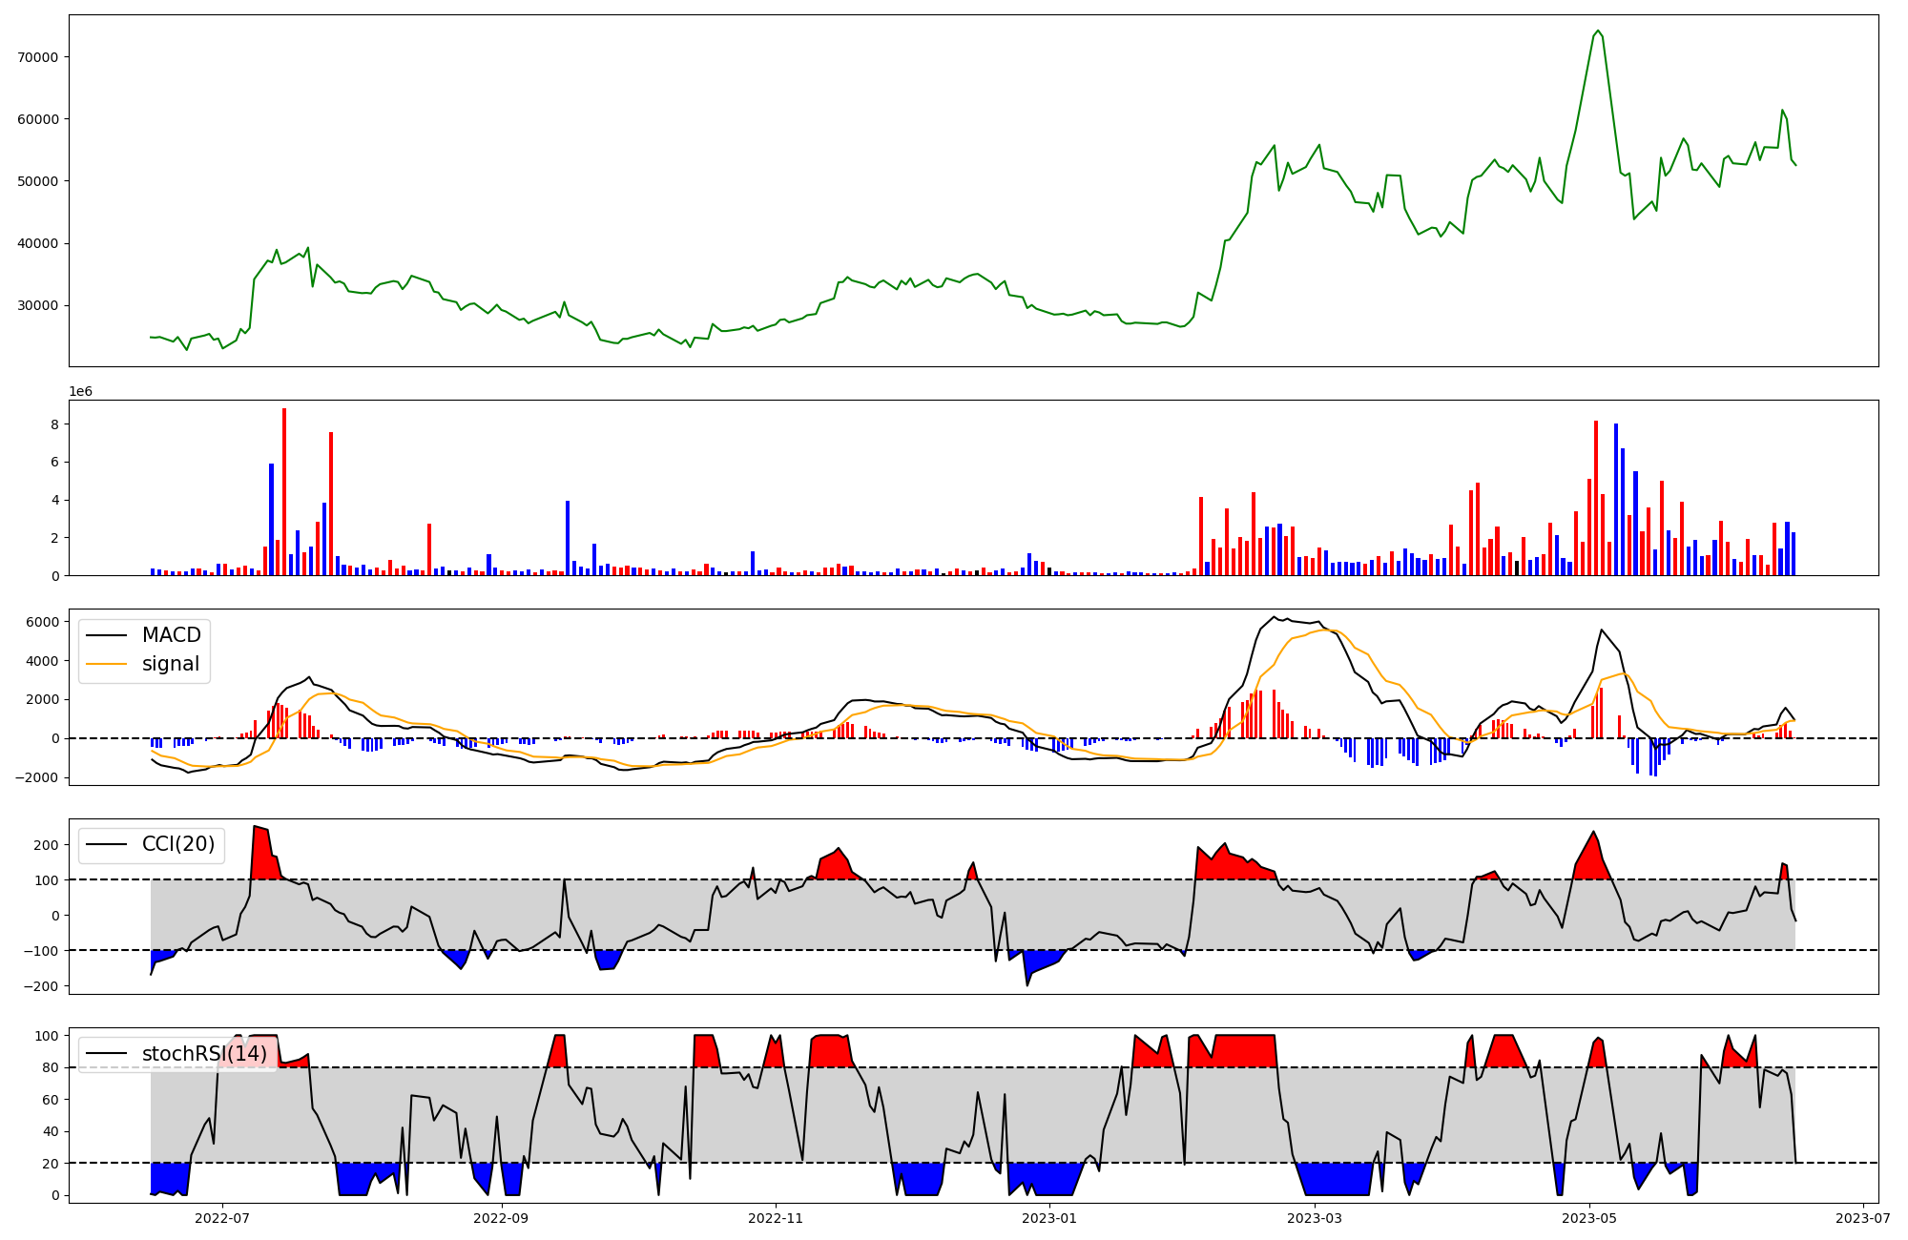Select the 50000 price axis label
Image resolution: width=1908 pixels, height=1240 pixels.
pyautogui.click(x=38, y=181)
